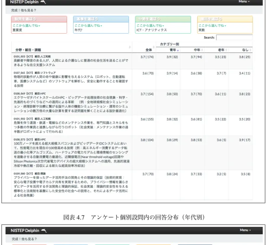Click the 青年 column header label

pos(173,50)
